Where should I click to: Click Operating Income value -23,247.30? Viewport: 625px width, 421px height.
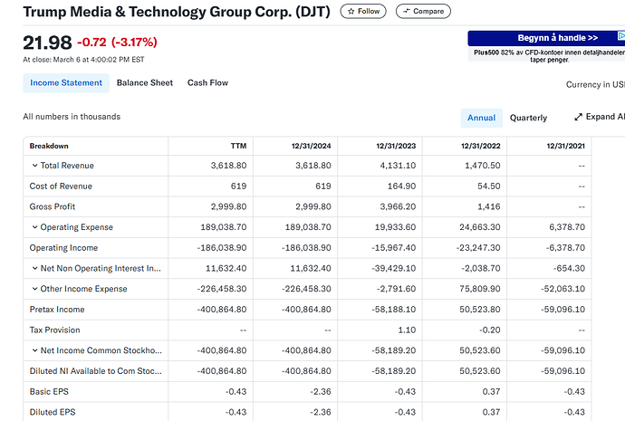(x=478, y=248)
